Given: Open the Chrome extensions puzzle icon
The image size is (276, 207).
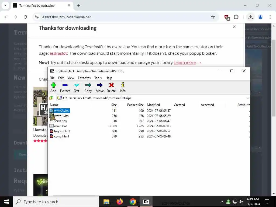Looking at the screenshot, I should pyautogui.click(x=236, y=17).
